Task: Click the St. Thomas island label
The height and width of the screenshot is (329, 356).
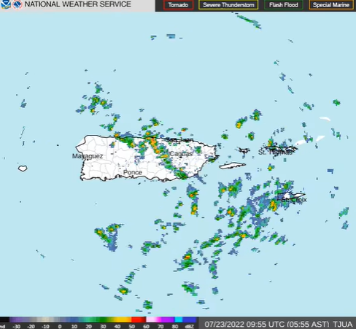Action: click(x=275, y=152)
